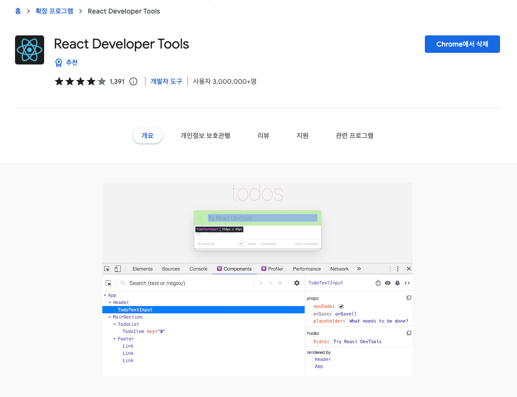Viewport: 517px width, 397px height.
Task: Click the star rating icons
Action: (81, 81)
